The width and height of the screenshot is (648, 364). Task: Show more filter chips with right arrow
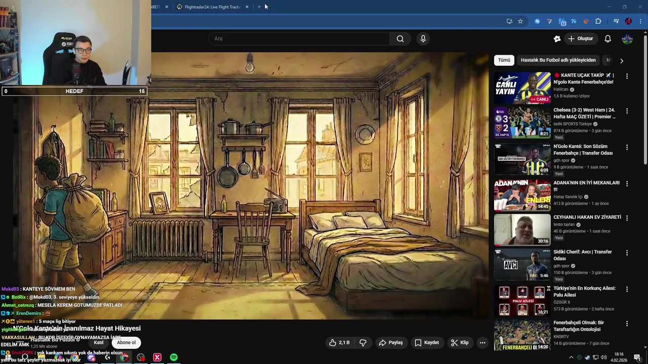pos(621,61)
